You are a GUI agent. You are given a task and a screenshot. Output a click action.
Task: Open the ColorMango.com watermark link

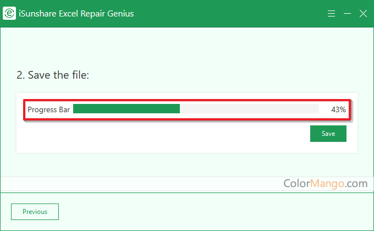coord(325,183)
